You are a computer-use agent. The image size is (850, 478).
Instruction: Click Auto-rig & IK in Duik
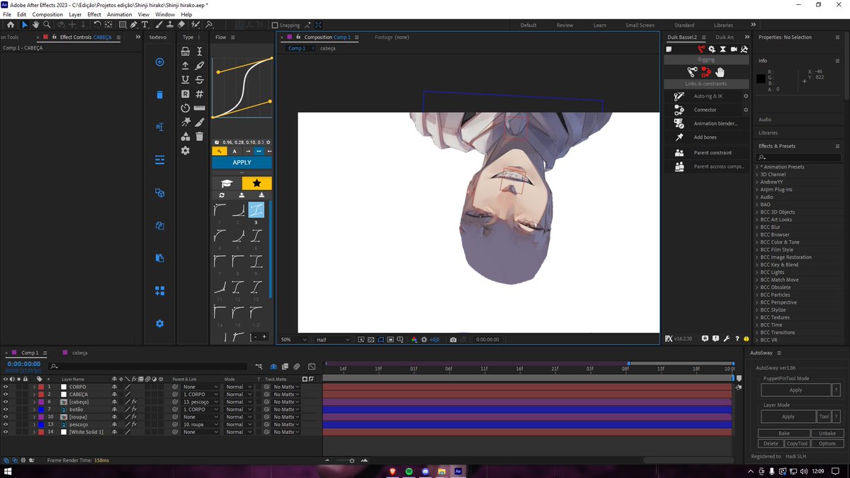pyautogui.click(x=708, y=96)
